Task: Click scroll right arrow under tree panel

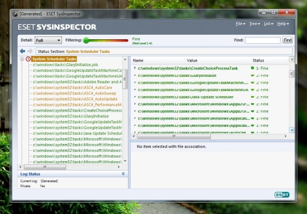Action: [119, 167]
